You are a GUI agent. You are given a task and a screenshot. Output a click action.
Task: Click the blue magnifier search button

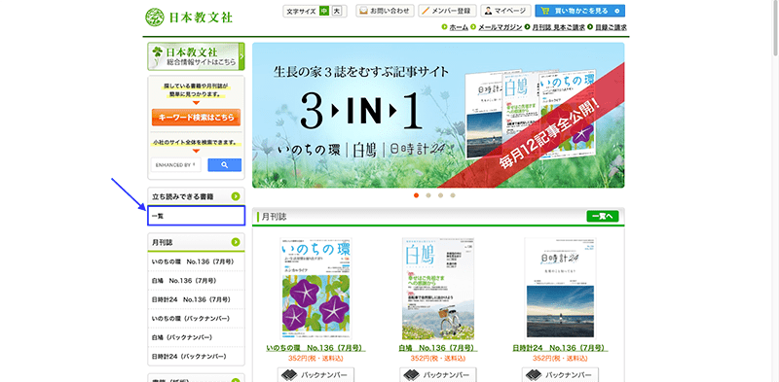pyautogui.click(x=225, y=164)
